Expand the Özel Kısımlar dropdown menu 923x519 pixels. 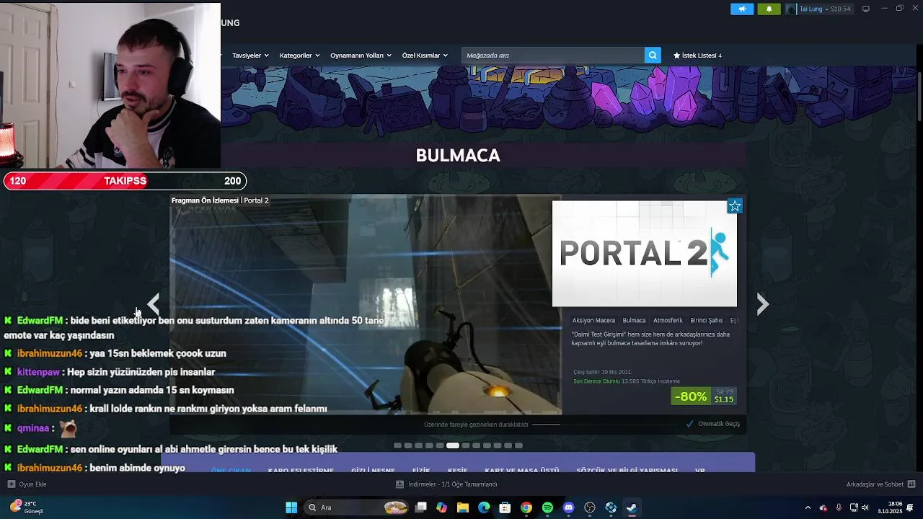coord(425,56)
